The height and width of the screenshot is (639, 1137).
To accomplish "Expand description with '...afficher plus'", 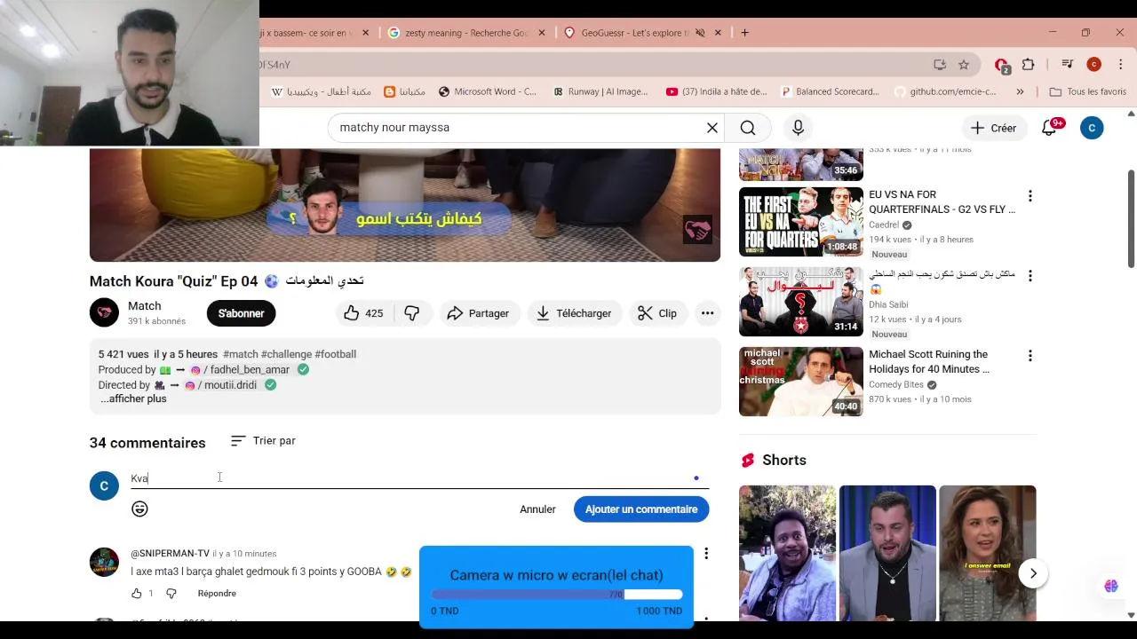I will pyautogui.click(x=133, y=399).
